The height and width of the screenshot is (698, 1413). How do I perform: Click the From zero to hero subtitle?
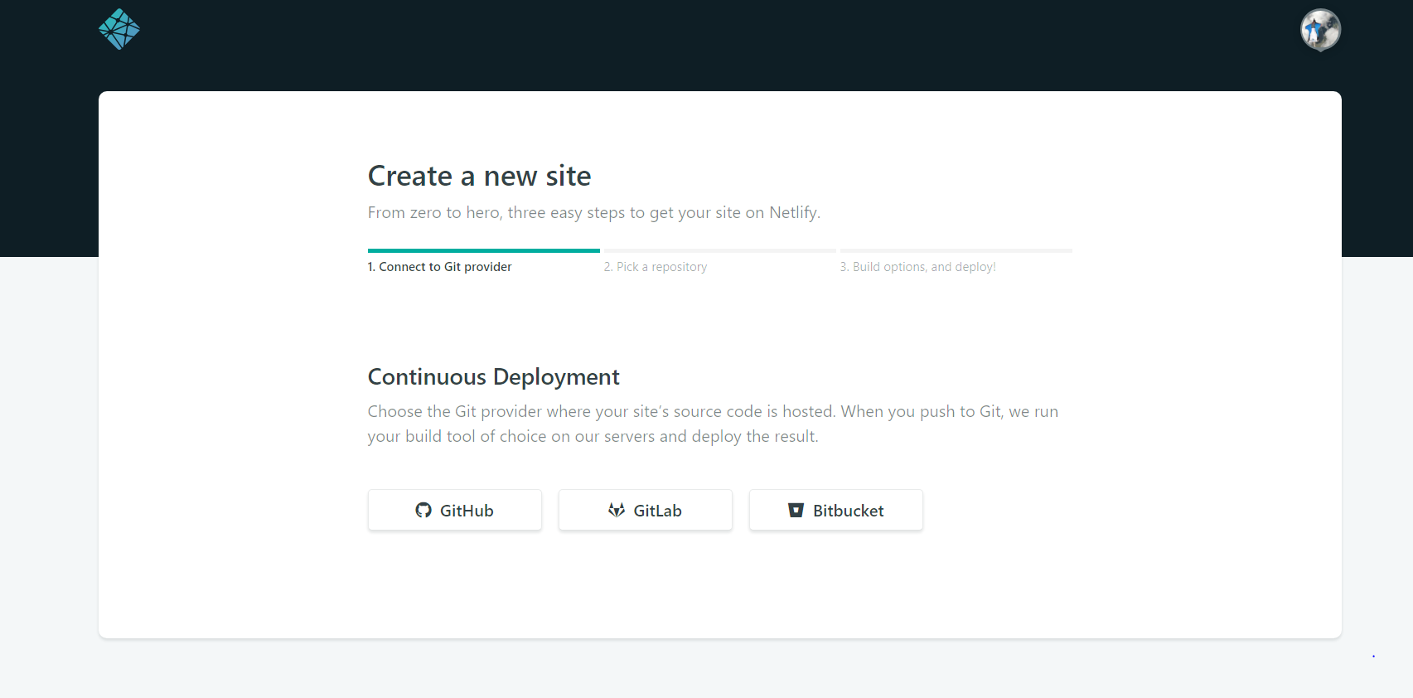click(593, 213)
